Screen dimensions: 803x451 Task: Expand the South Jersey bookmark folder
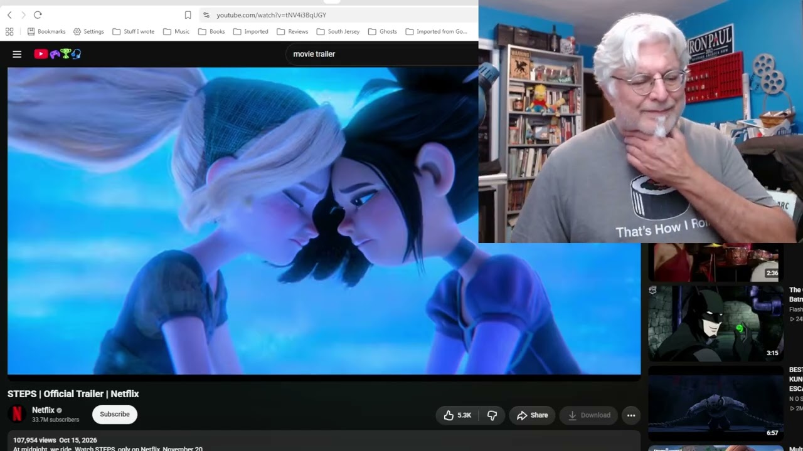coord(338,31)
